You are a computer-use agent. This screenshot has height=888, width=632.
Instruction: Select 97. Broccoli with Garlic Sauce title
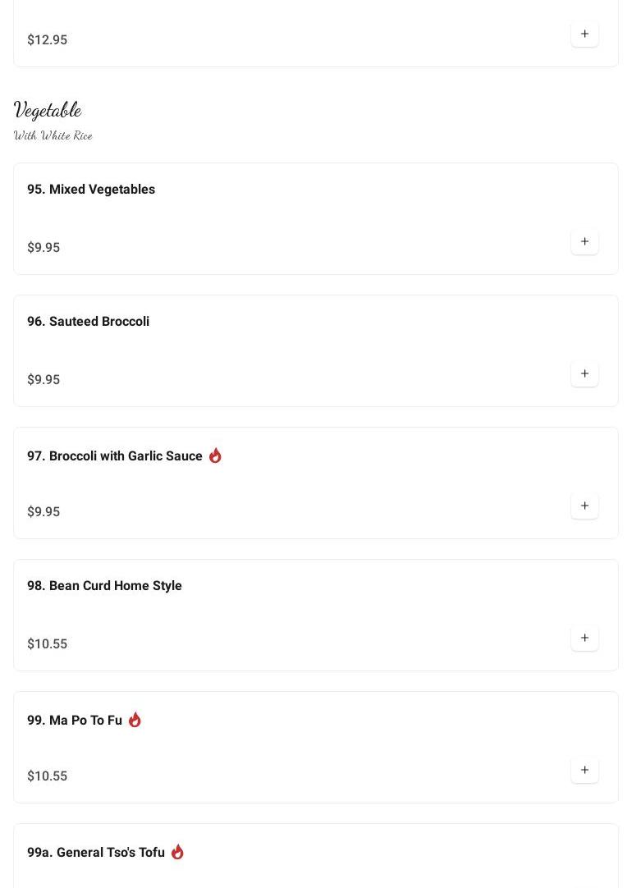pyautogui.click(x=114, y=456)
